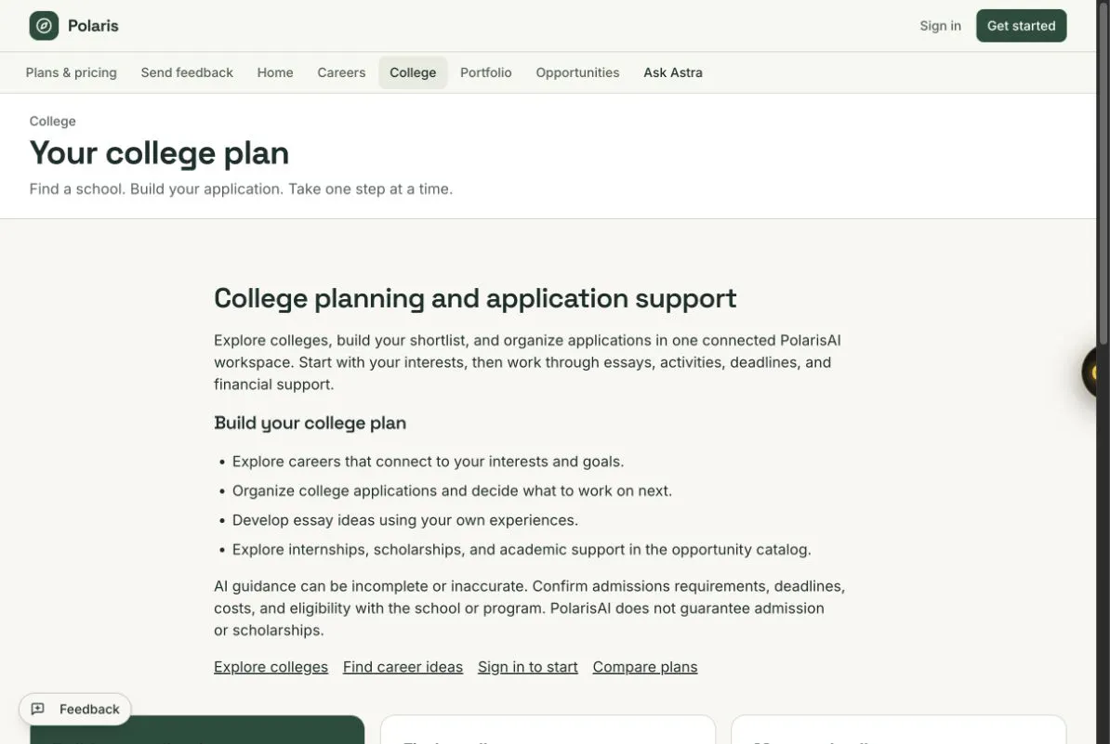Open the Plans & pricing tab
The image size is (1110, 744).
(x=71, y=72)
